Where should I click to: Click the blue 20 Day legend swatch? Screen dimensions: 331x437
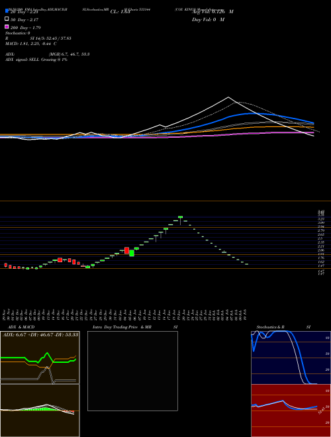pyautogui.click(x=7, y=11)
